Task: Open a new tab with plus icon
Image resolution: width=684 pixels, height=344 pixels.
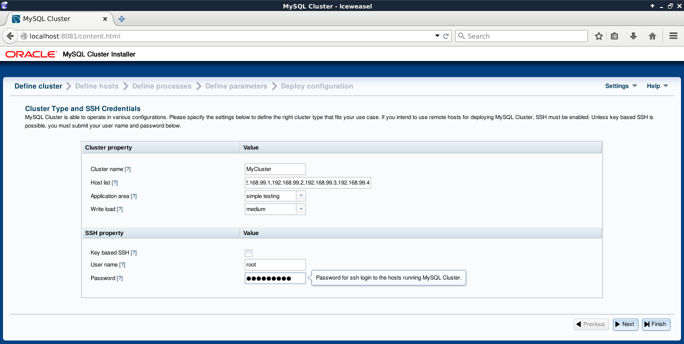Action: pos(122,19)
